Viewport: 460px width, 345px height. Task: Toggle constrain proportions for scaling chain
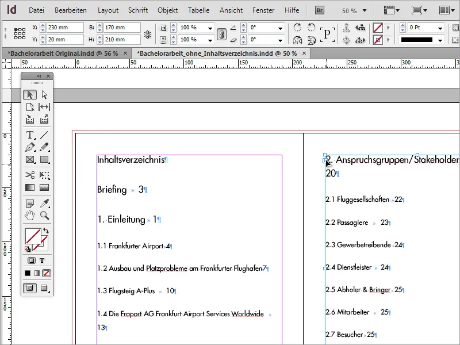(222, 34)
